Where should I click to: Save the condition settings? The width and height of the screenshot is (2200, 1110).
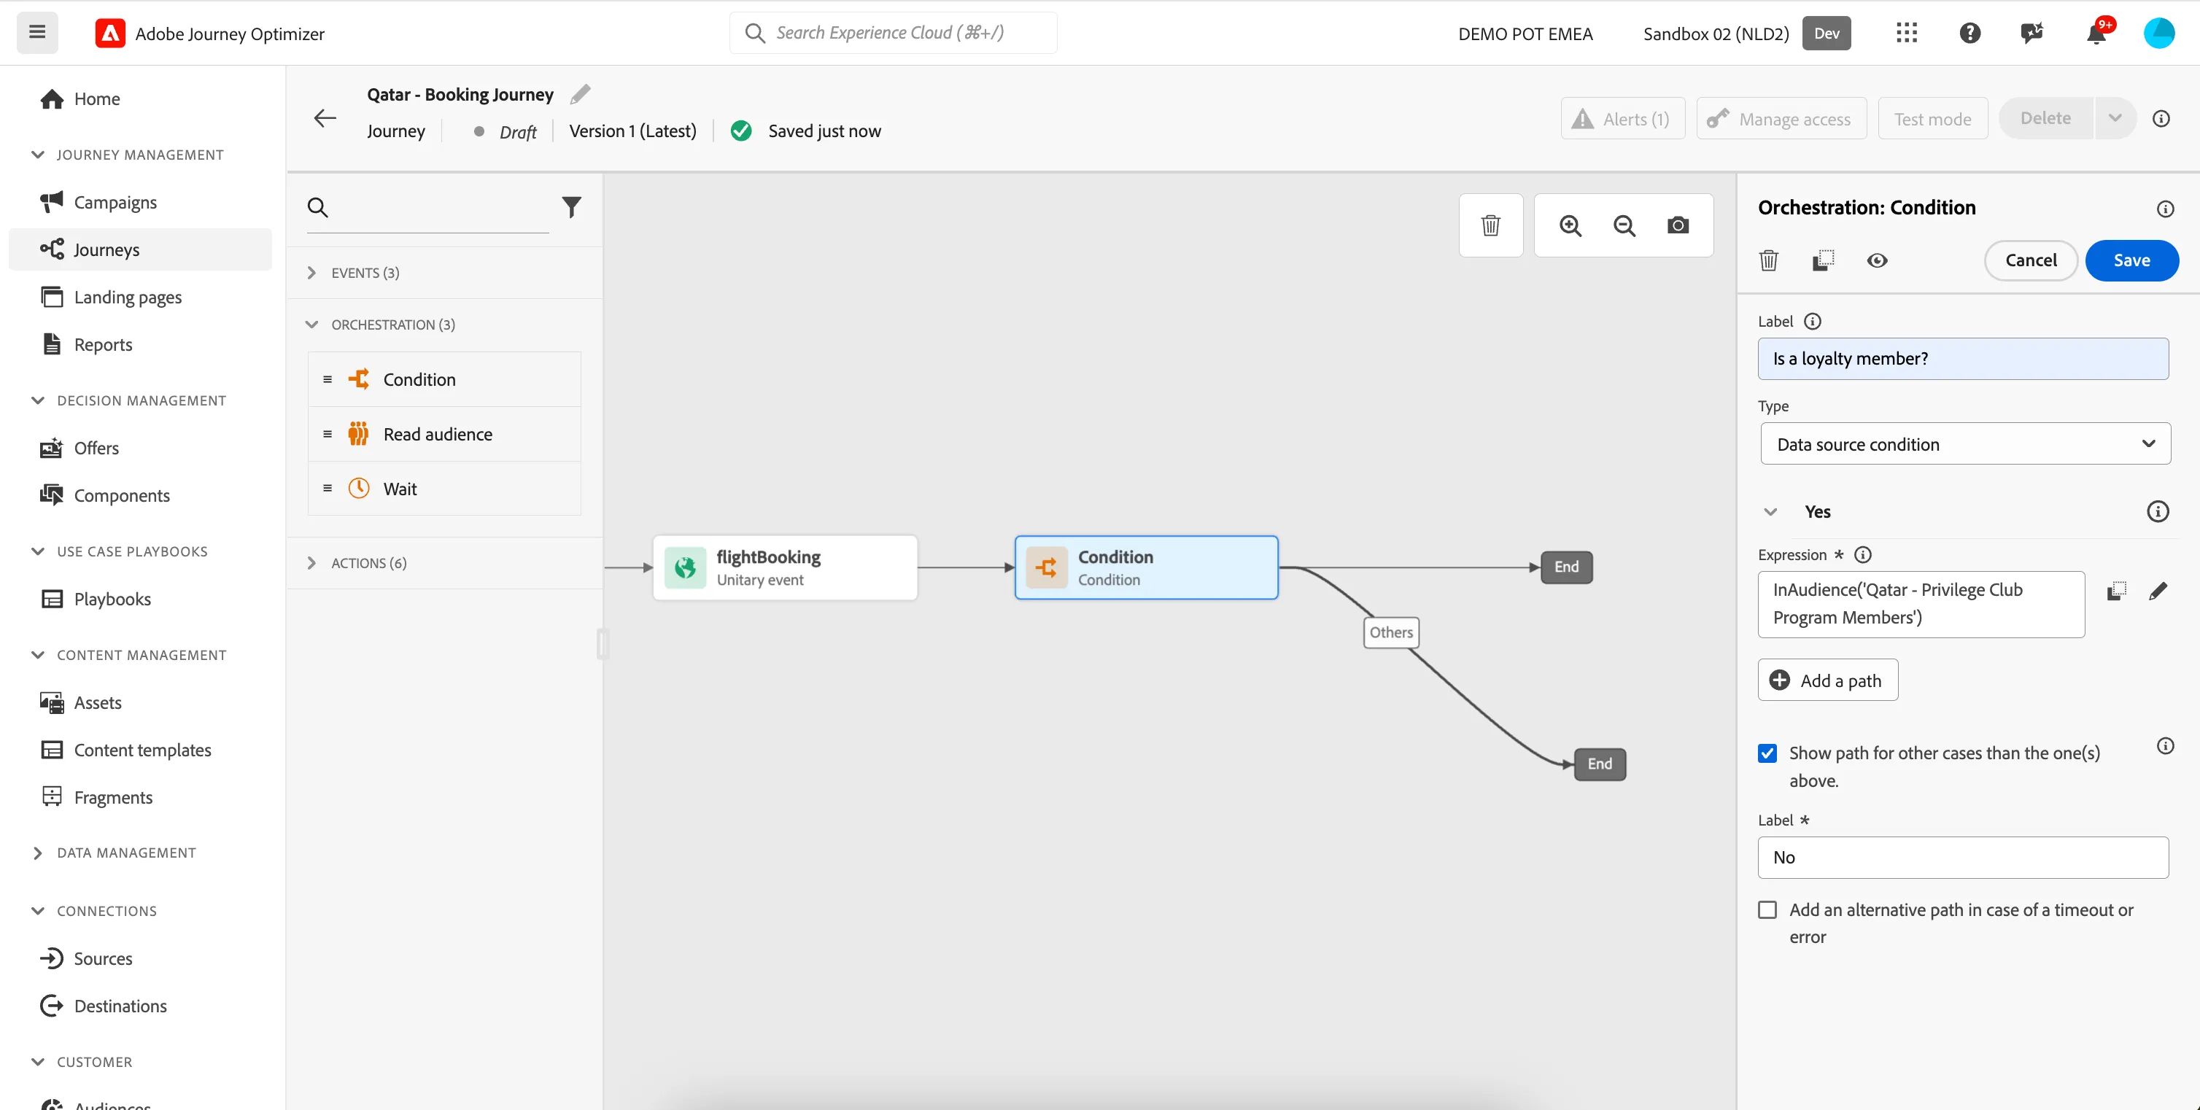(x=2131, y=260)
